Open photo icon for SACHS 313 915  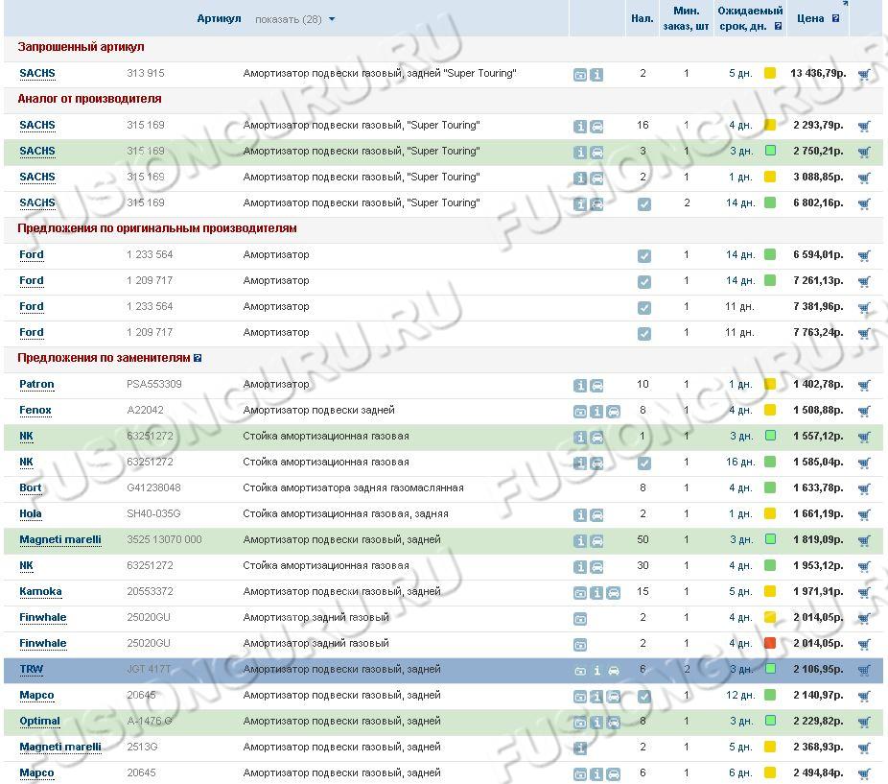pyautogui.click(x=580, y=75)
